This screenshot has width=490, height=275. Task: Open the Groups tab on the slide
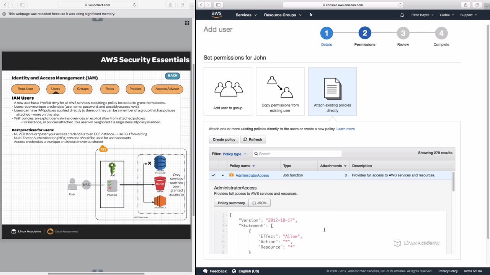[83, 89]
